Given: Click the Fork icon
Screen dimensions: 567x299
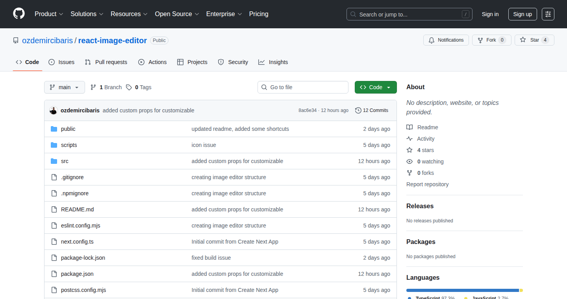Looking at the screenshot, I should (x=480, y=40).
